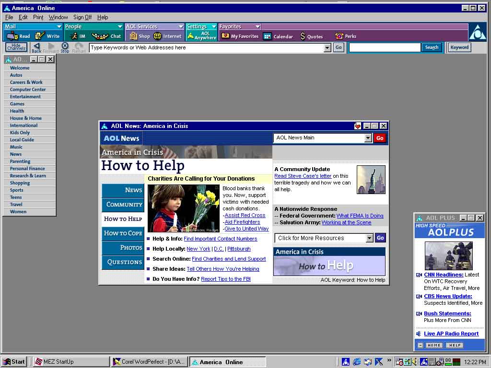The width and height of the screenshot is (491, 368).
Task: Open What FEMA Is Doing link
Action: point(360,216)
